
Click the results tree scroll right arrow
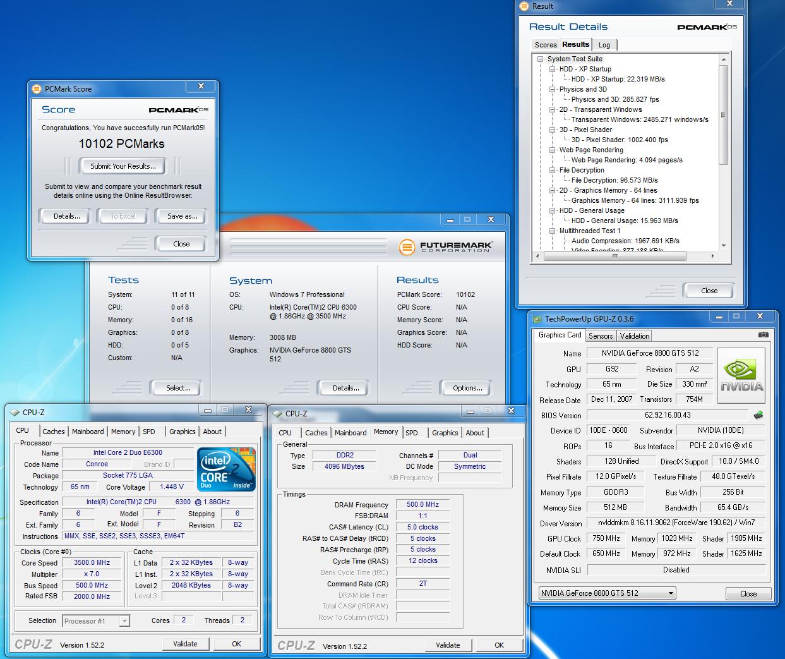[713, 257]
